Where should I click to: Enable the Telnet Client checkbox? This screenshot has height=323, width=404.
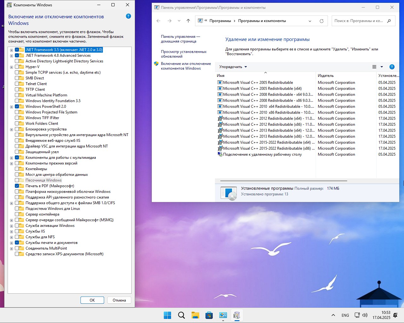(x=17, y=84)
